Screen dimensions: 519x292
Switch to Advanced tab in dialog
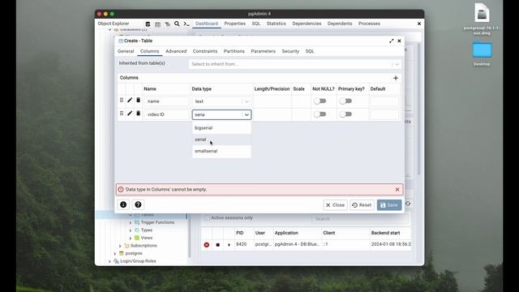click(x=176, y=51)
